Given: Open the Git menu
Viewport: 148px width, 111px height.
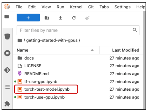Looking at the screenshot, I should click(91, 7).
